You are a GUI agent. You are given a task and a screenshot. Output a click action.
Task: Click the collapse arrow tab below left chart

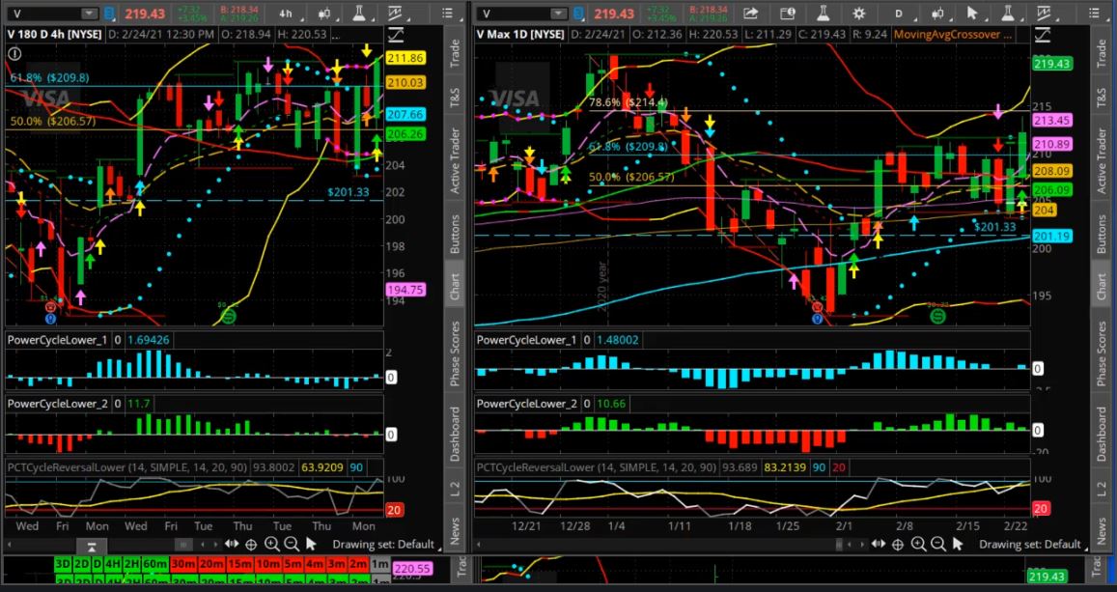tap(92, 548)
